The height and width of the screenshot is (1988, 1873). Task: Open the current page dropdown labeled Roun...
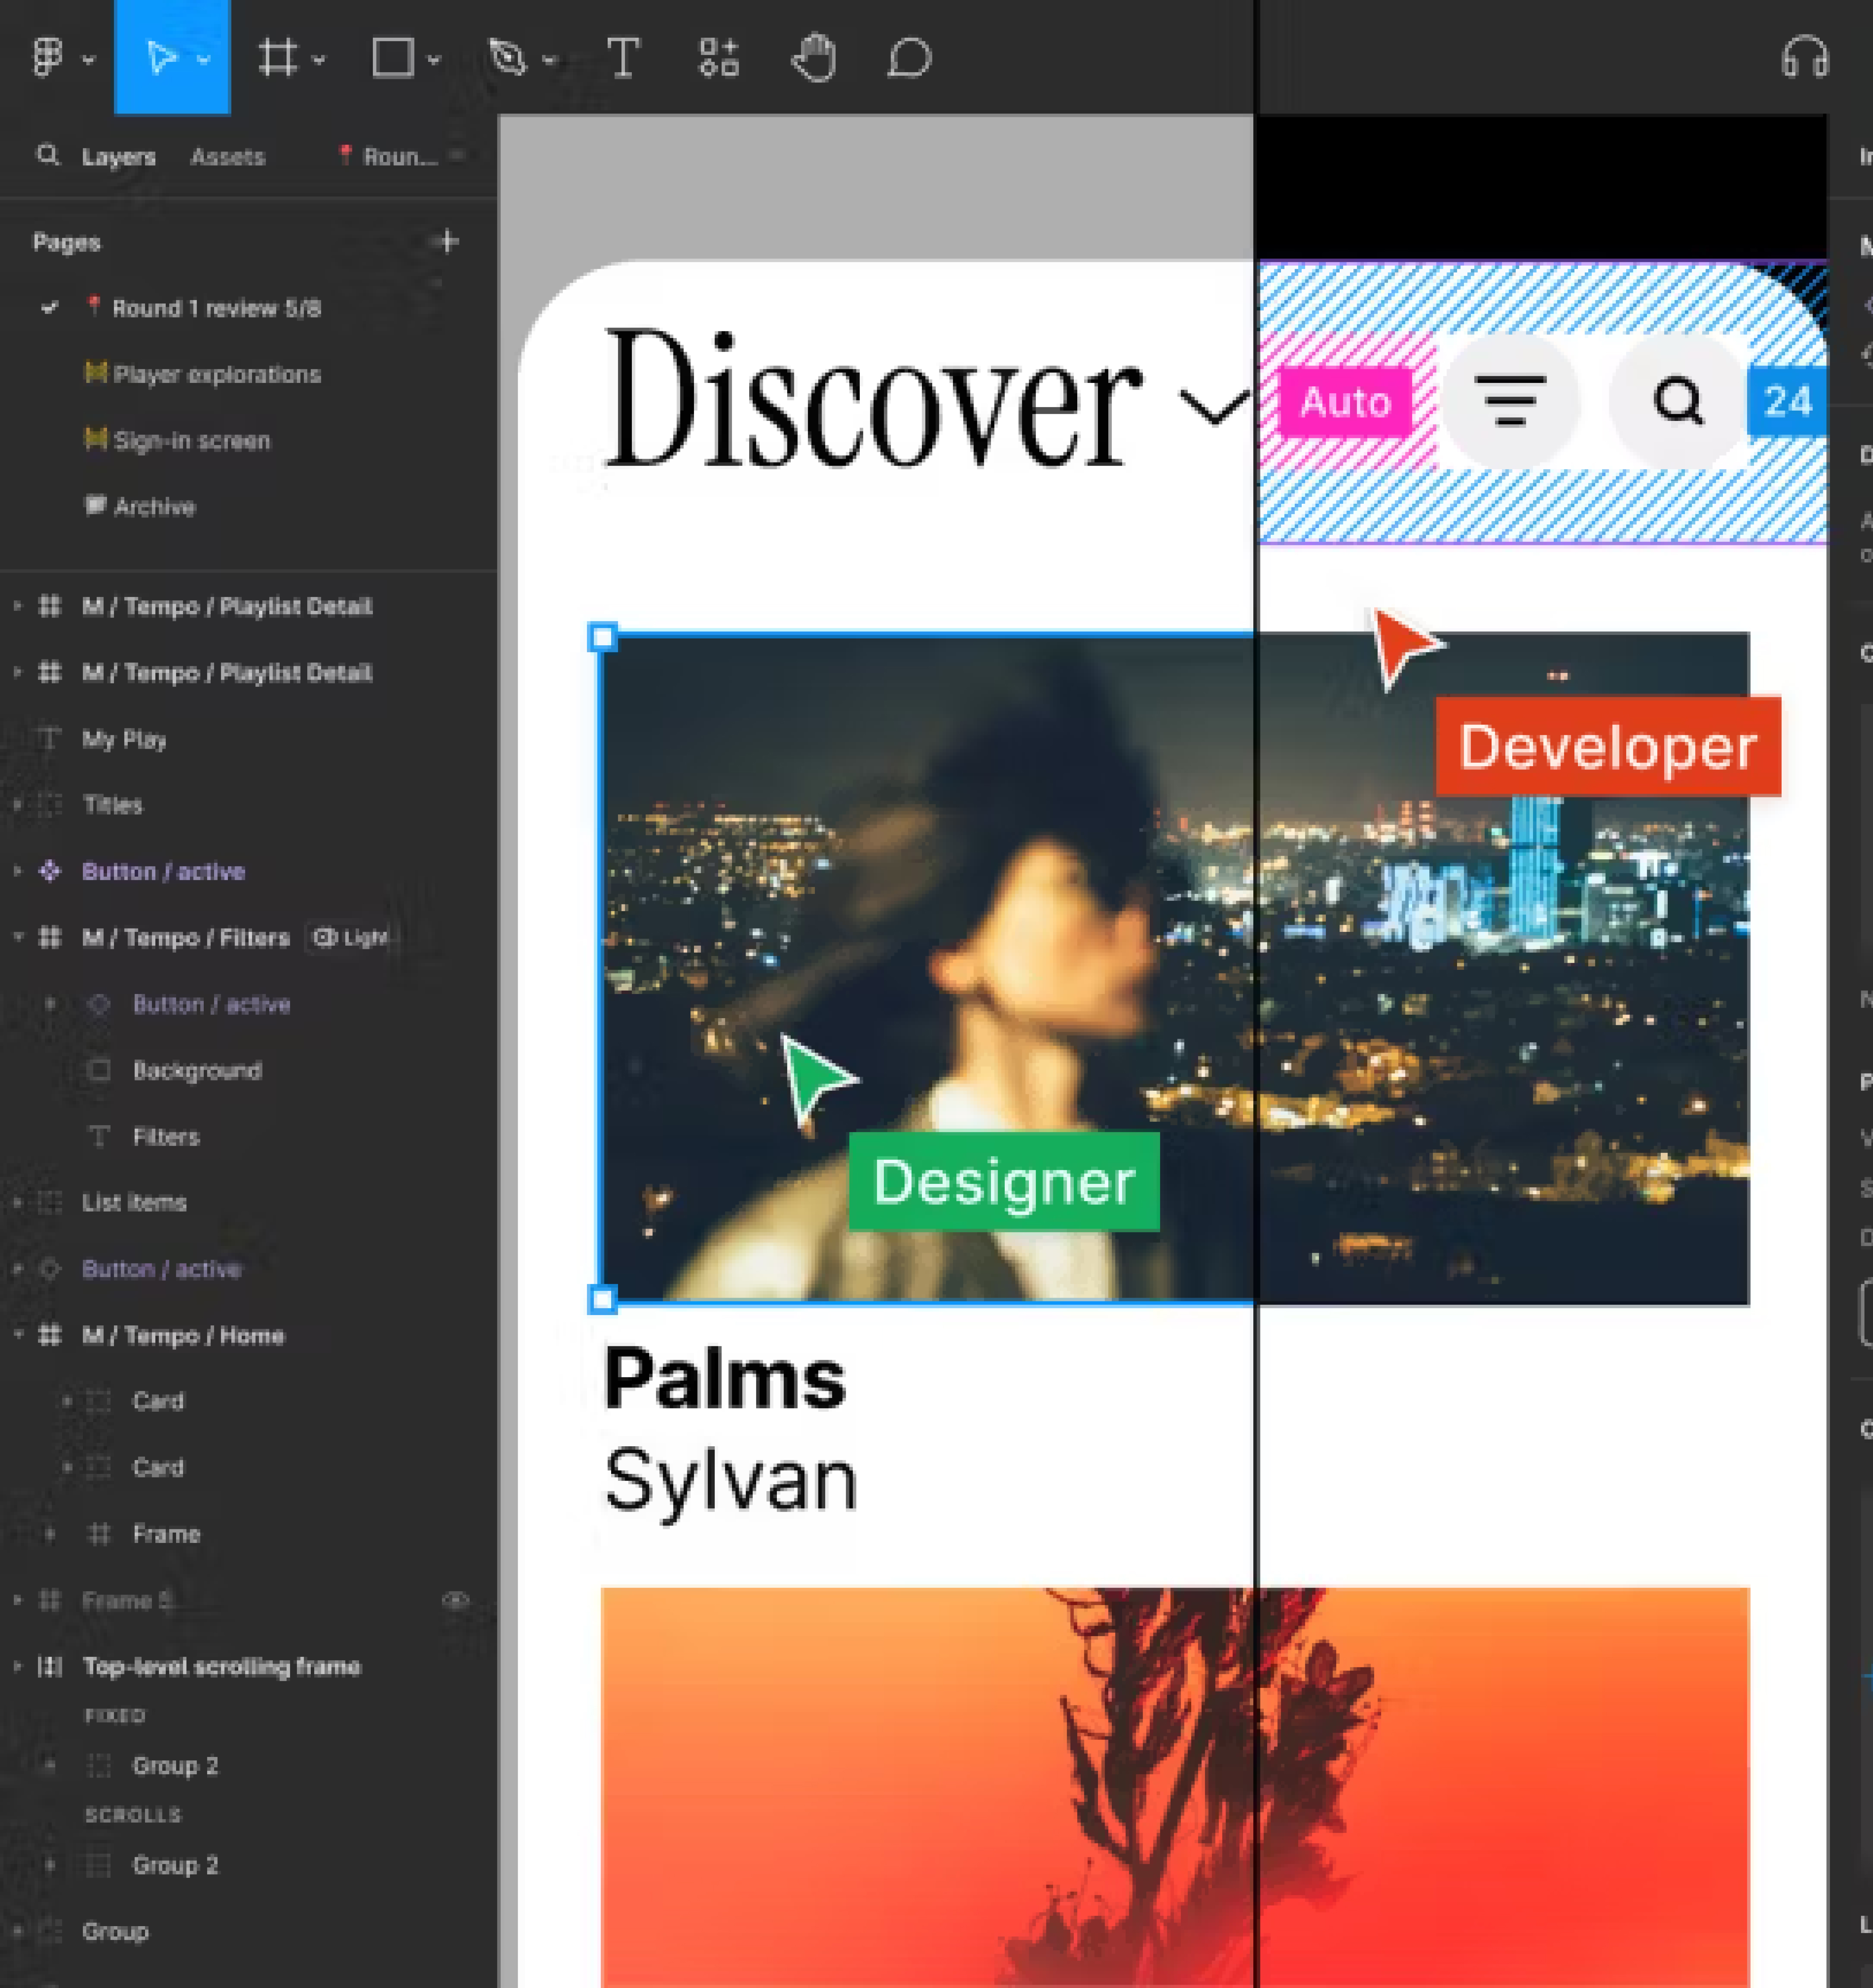400,156
